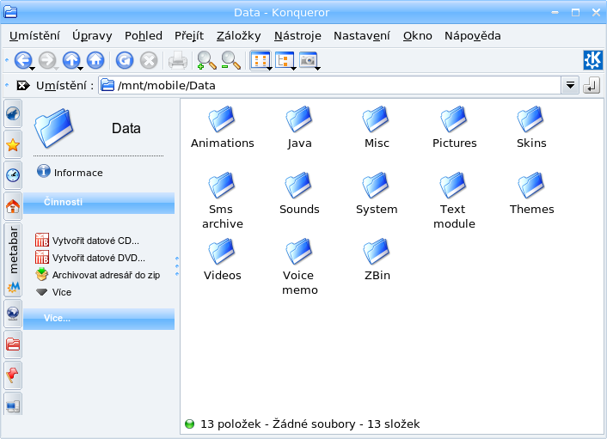
Task: Clear the location bar field
Action: pos(23,85)
